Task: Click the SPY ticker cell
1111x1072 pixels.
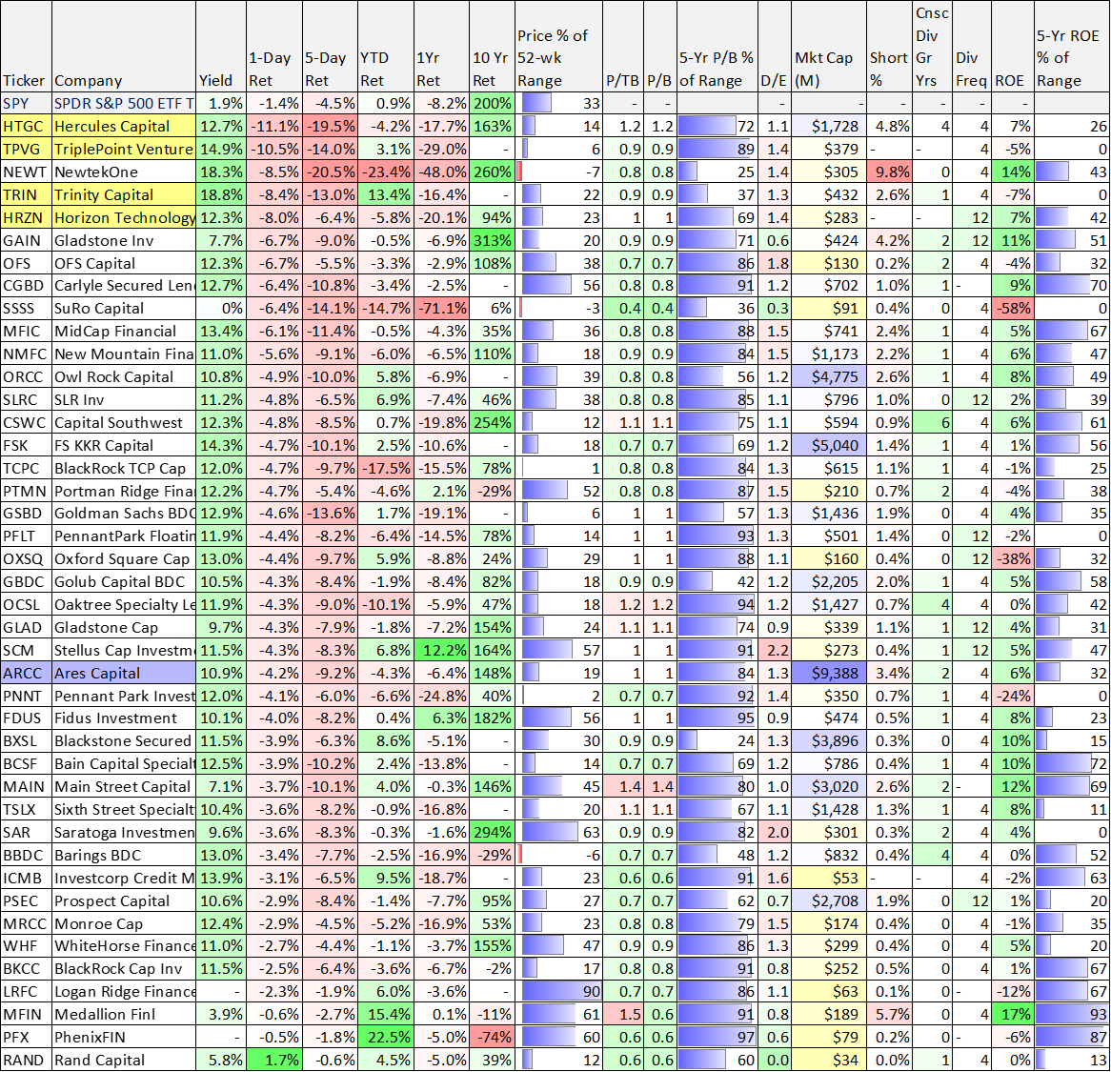Action: click(x=26, y=104)
